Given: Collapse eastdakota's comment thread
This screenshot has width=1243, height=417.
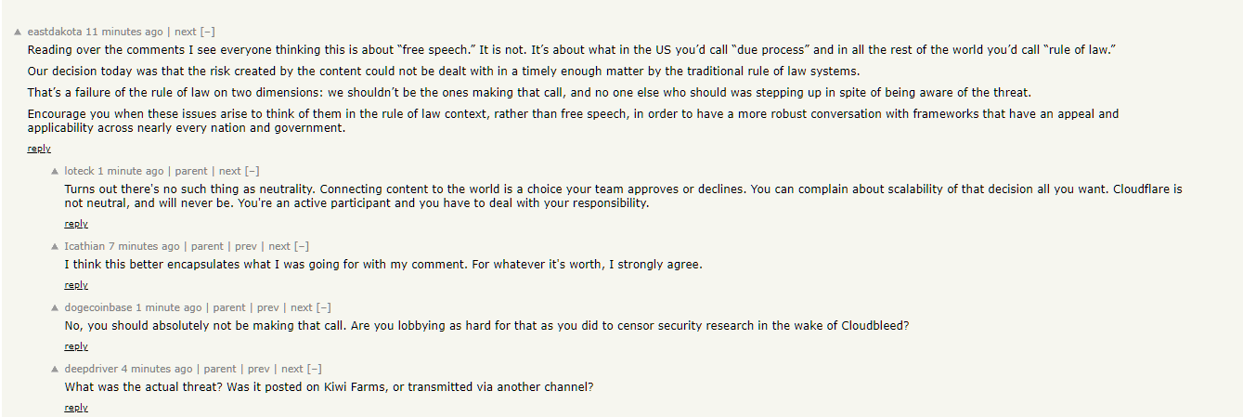Looking at the screenshot, I should [x=208, y=32].
